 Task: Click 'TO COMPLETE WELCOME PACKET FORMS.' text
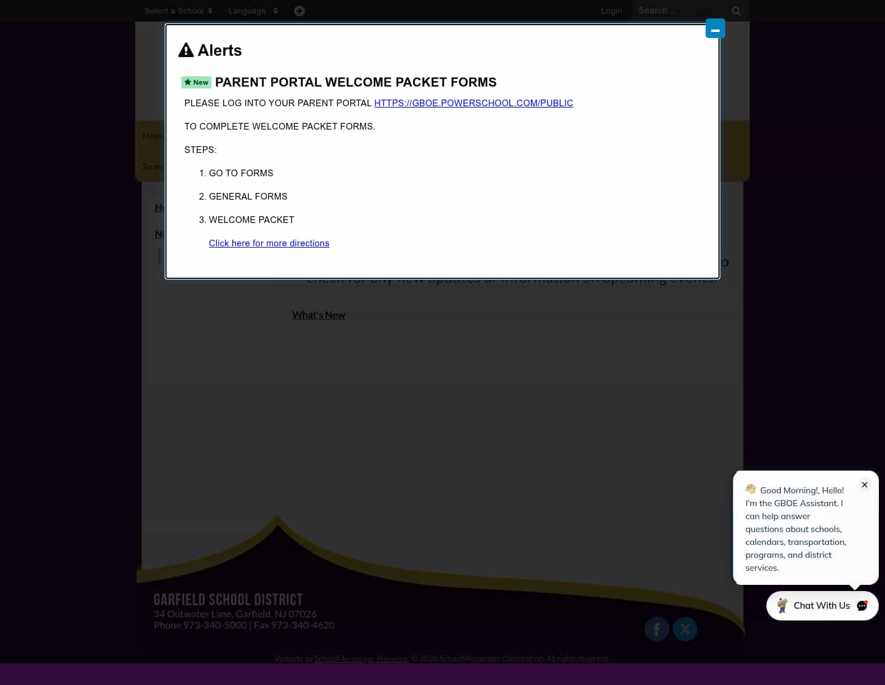(280, 127)
